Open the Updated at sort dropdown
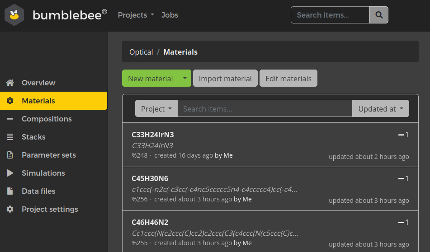Image resolution: width=430 pixels, height=252 pixels. pyautogui.click(x=380, y=109)
